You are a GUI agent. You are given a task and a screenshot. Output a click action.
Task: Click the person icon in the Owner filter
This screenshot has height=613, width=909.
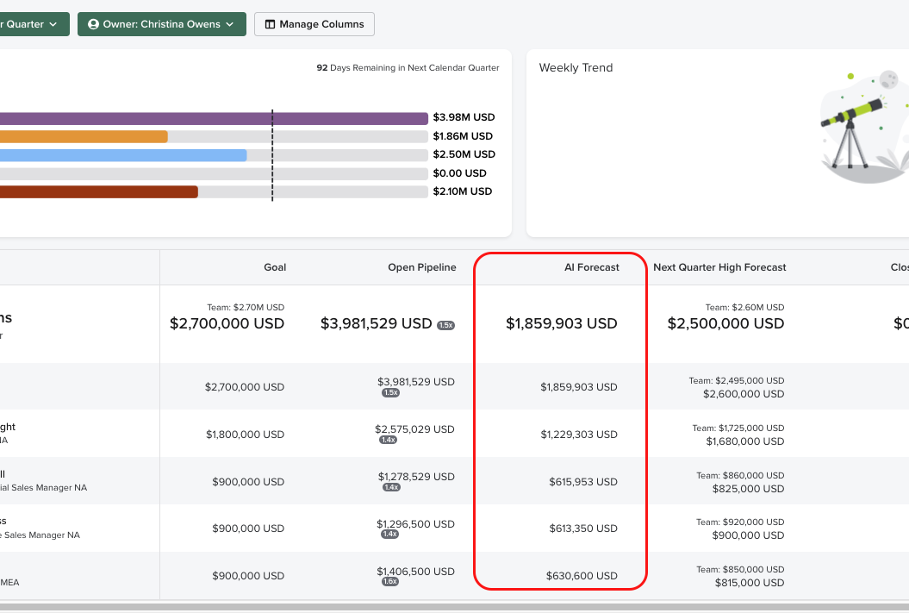[93, 24]
